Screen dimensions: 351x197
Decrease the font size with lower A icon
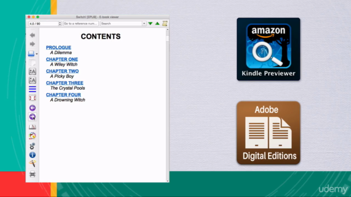point(32,80)
